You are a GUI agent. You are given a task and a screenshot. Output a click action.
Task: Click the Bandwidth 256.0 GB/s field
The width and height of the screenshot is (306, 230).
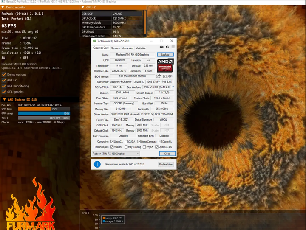pos(162,109)
